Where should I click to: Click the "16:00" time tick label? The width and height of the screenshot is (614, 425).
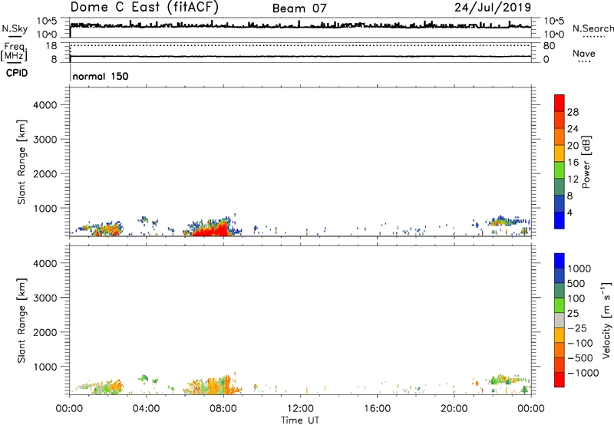[x=377, y=409]
